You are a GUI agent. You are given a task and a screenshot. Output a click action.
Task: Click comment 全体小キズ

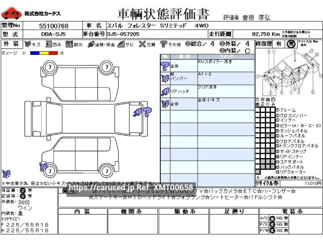(209, 100)
